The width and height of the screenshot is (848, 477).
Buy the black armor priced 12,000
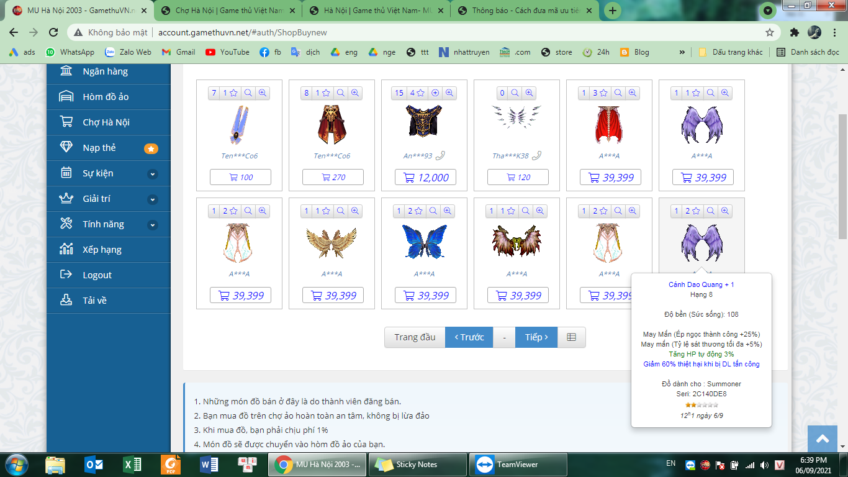pyautogui.click(x=425, y=178)
